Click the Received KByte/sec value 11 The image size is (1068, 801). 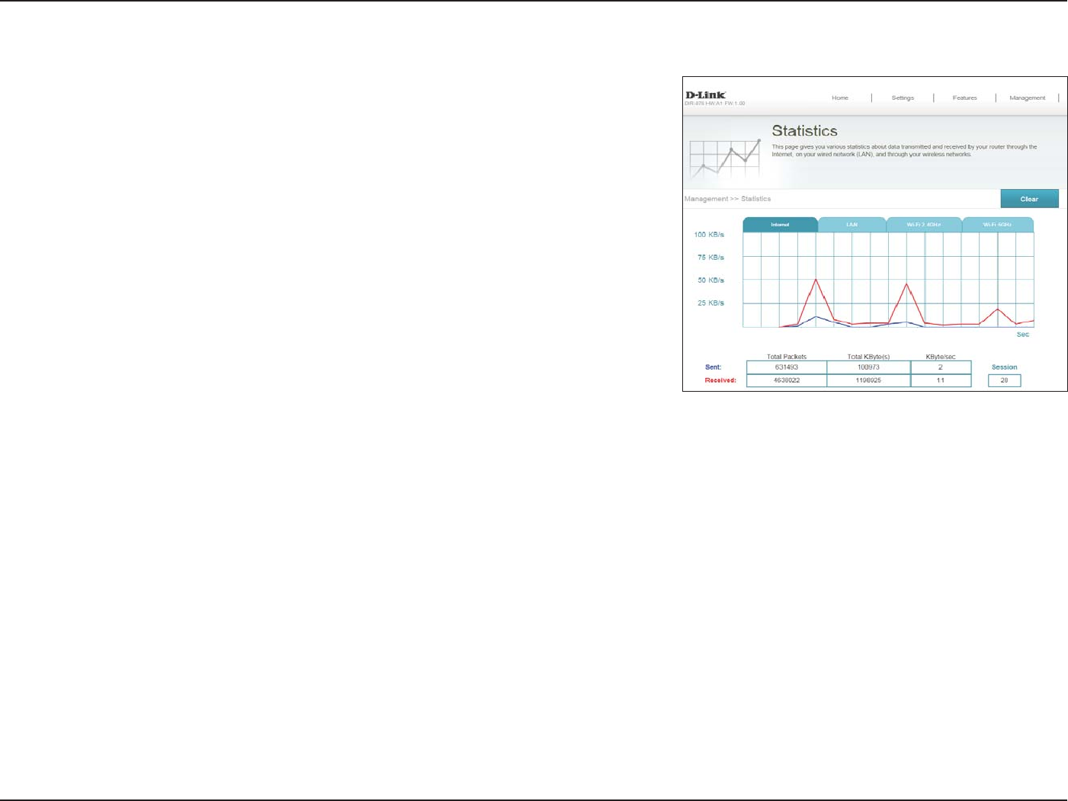click(x=941, y=380)
